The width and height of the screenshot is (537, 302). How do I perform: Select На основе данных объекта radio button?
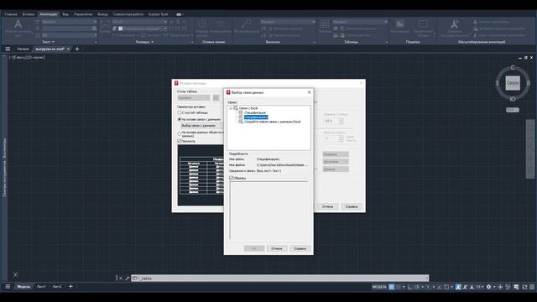tap(179, 133)
